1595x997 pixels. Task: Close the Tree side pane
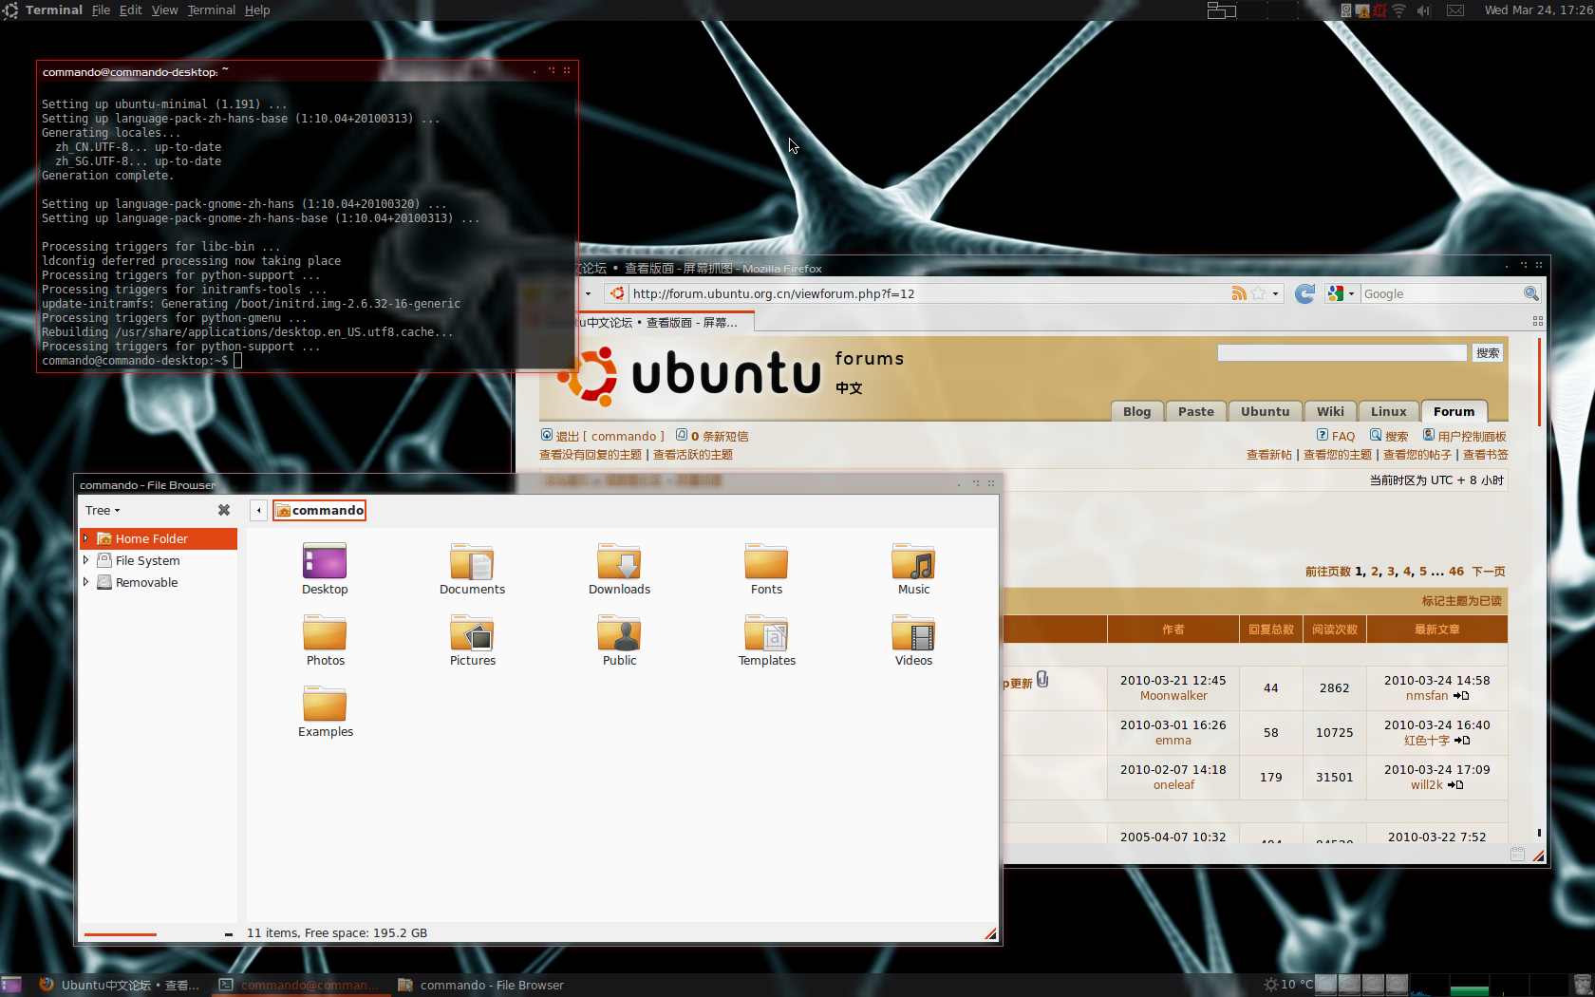click(224, 510)
